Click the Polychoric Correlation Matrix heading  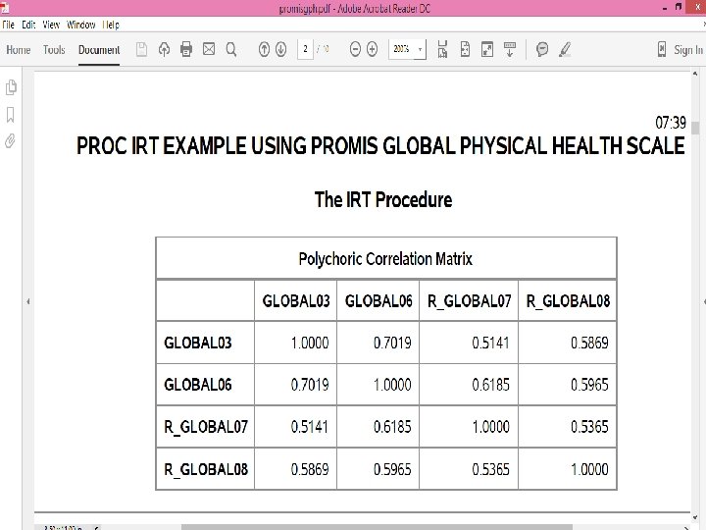(x=385, y=259)
